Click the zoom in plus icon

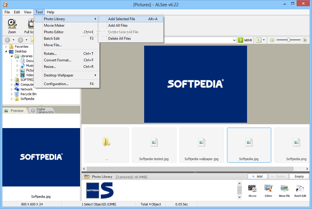pyautogui.click(x=305, y=40)
